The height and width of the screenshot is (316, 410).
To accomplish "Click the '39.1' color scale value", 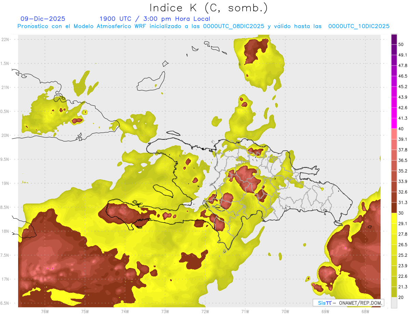I will pyautogui.click(x=403, y=139).
